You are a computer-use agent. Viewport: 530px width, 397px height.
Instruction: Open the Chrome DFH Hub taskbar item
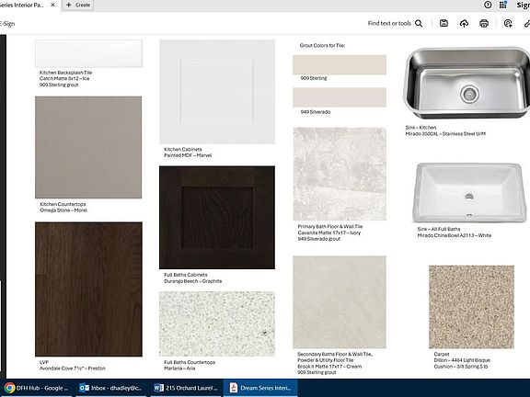click(x=37, y=388)
